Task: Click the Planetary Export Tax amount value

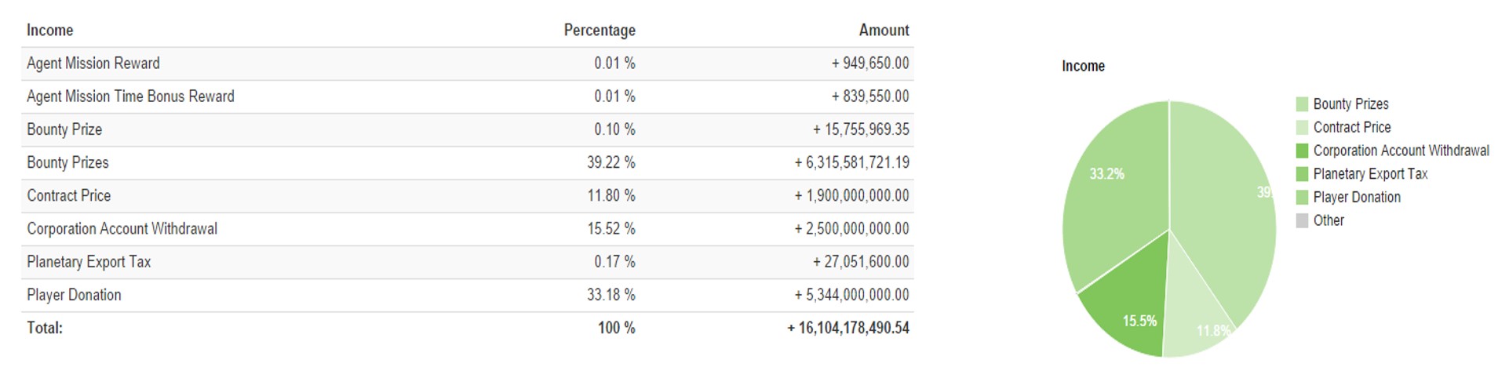Action: point(861,262)
